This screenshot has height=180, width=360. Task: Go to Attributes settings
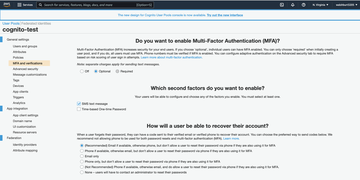click(x=19, y=52)
